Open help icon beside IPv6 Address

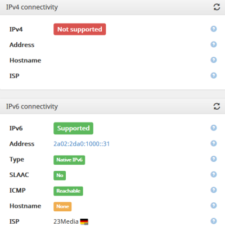pos(214,143)
